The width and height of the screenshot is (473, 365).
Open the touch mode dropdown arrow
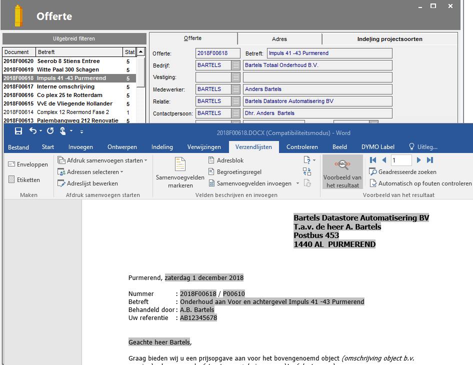coord(71,131)
